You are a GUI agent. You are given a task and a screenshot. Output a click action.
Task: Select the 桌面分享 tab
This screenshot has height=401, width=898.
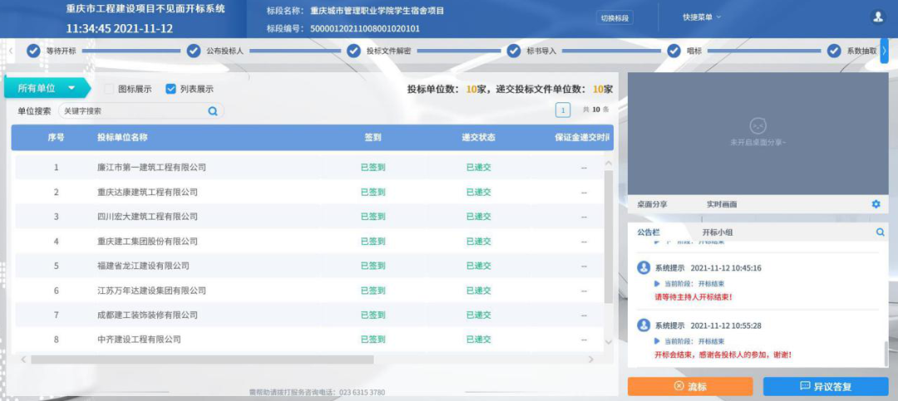point(652,204)
